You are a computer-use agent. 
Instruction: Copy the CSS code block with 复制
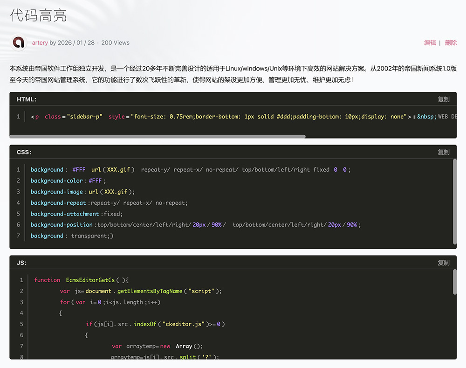(x=443, y=153)
